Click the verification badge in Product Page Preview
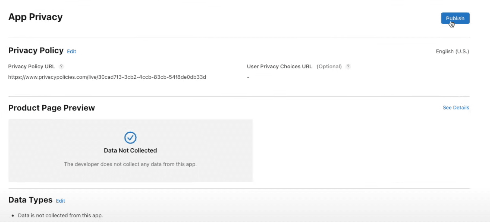This screenshot has height=222, width=490. [130, 138]
